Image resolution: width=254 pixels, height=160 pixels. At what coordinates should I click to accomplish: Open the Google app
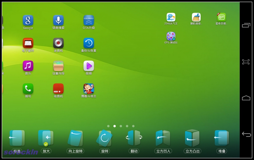tap(28, 20)
